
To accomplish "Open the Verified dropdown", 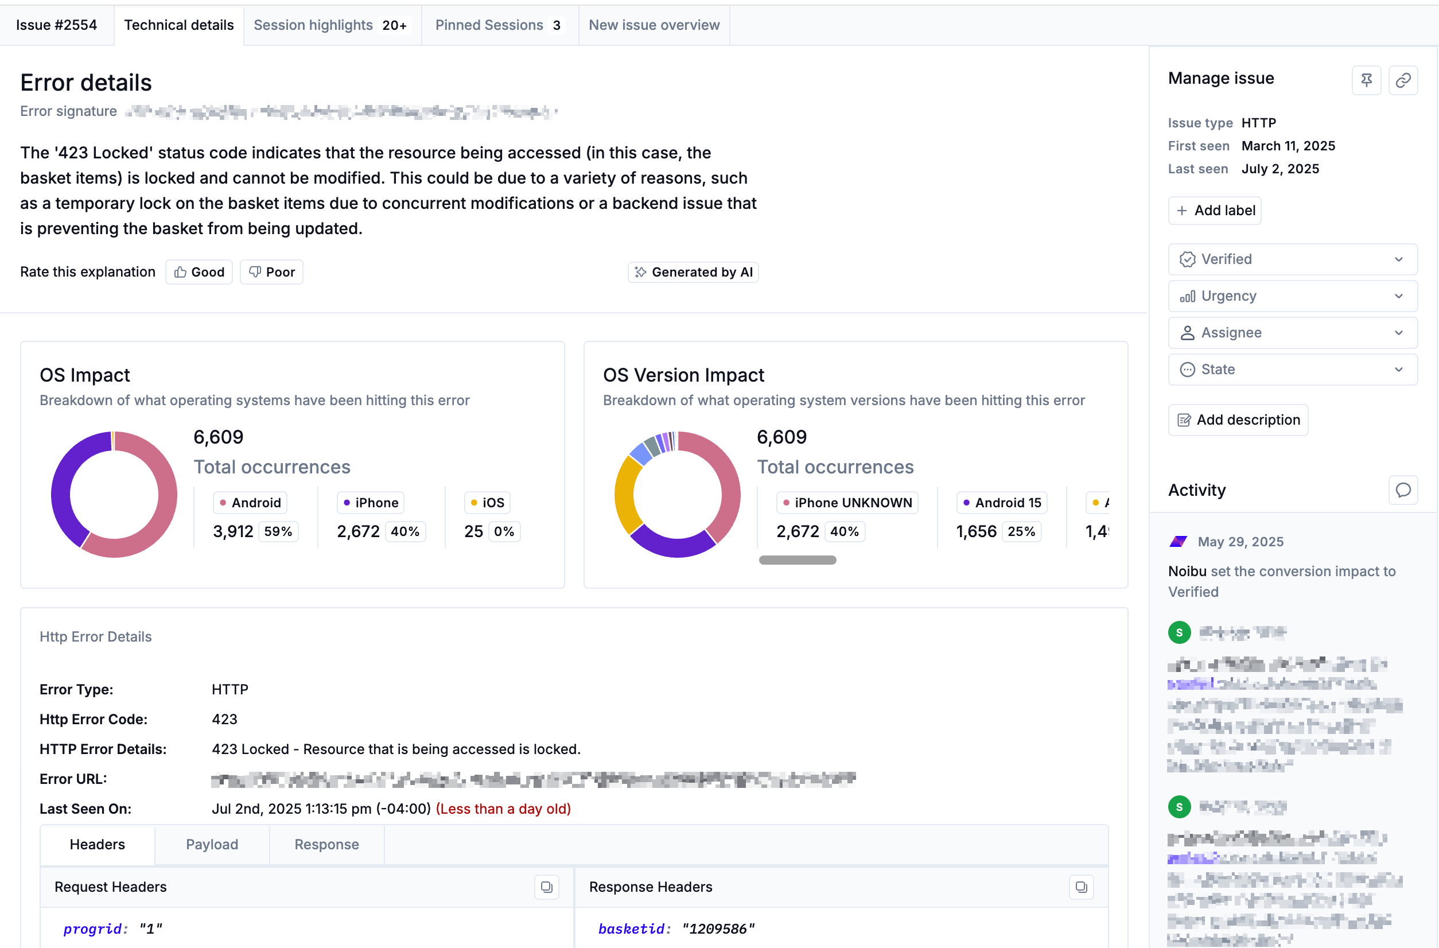I will click(1292, 259).
